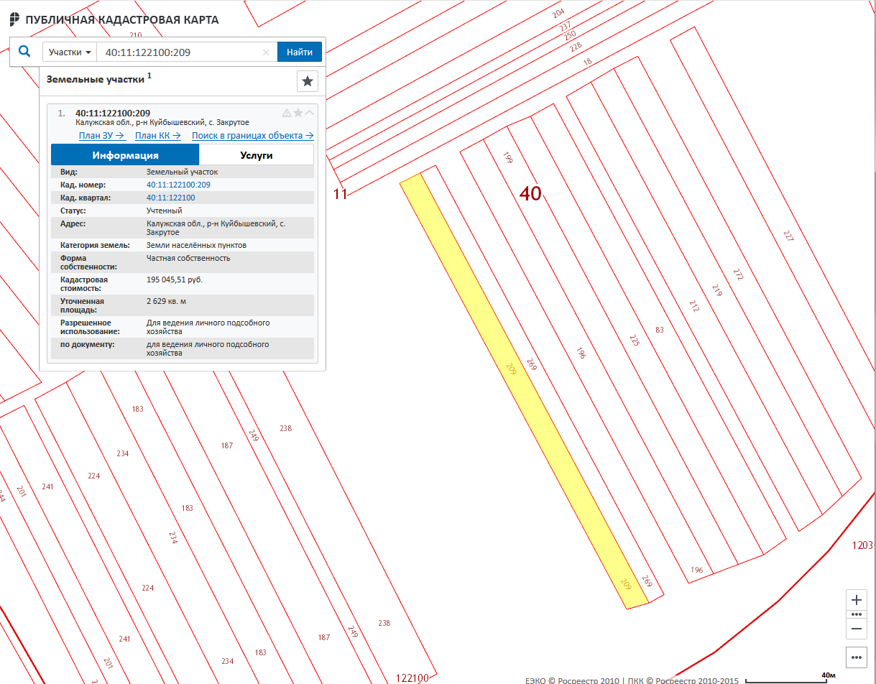Click Поиск в границах объекта link

pos(252,136)
